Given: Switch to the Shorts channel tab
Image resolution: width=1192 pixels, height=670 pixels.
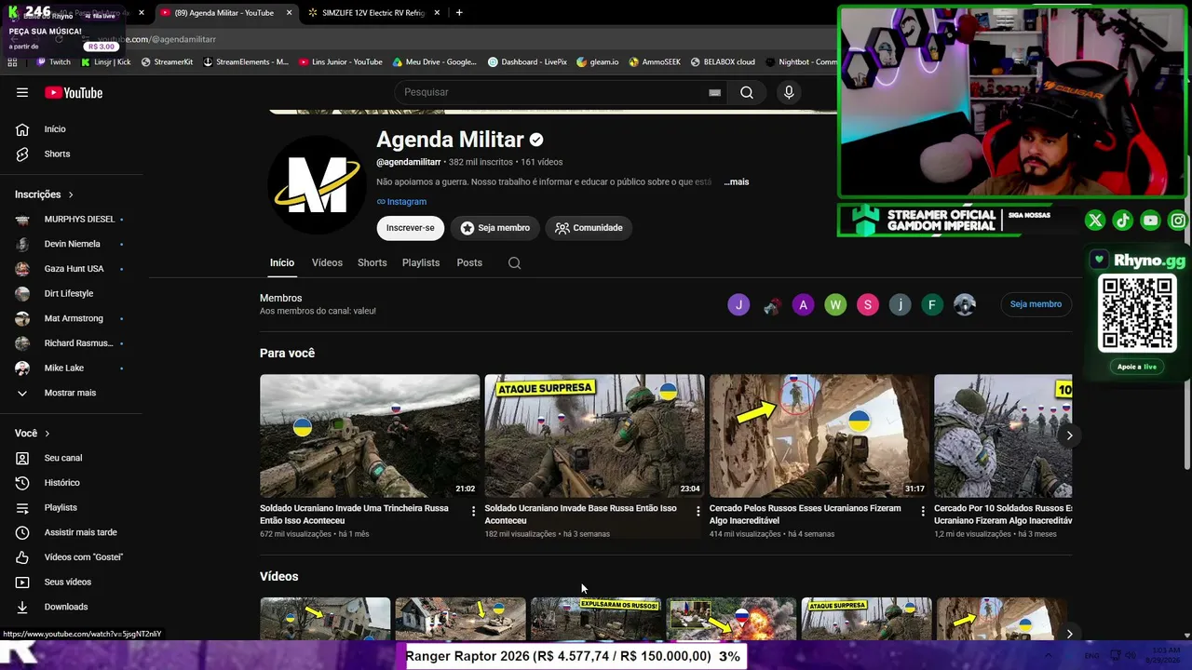Looking at the screenshot, I should click(372, 263).
